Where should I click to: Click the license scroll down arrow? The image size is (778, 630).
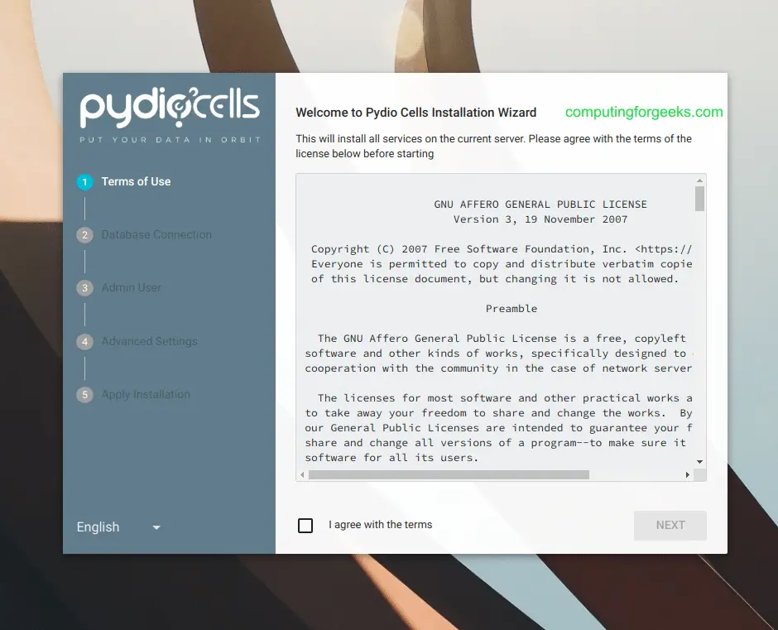point(699,462)
